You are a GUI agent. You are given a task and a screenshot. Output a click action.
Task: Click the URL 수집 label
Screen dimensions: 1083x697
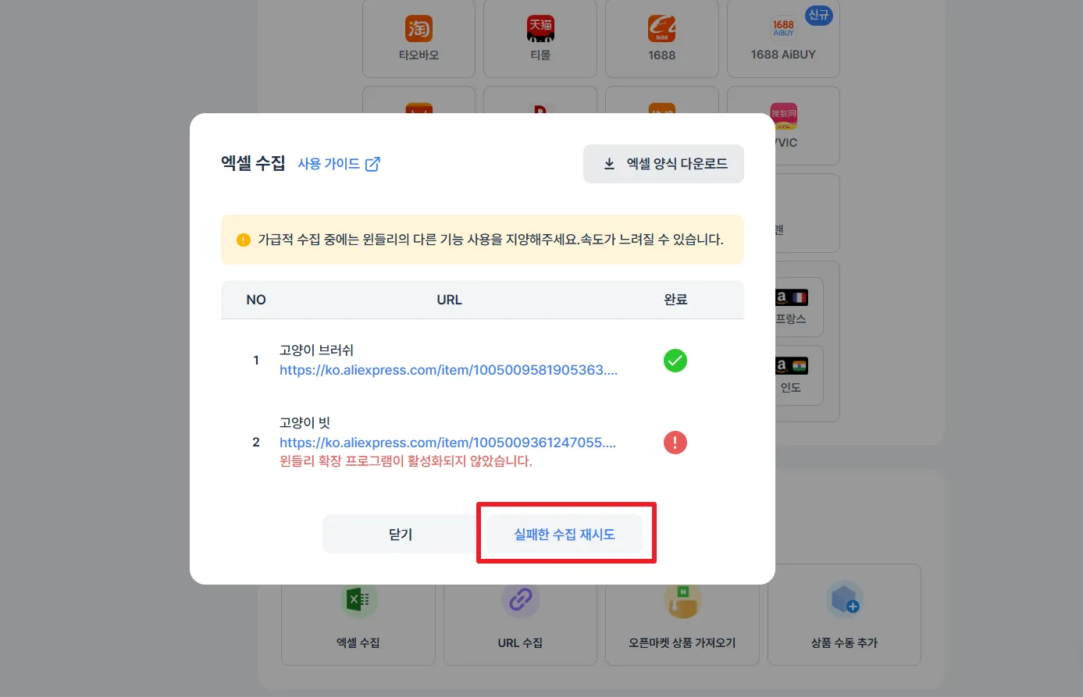[x=520, y=643]
